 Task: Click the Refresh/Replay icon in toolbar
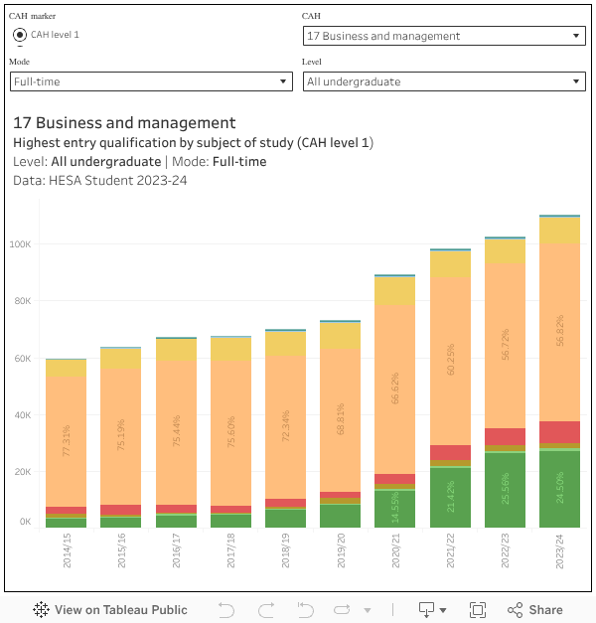tap(344, 610)
